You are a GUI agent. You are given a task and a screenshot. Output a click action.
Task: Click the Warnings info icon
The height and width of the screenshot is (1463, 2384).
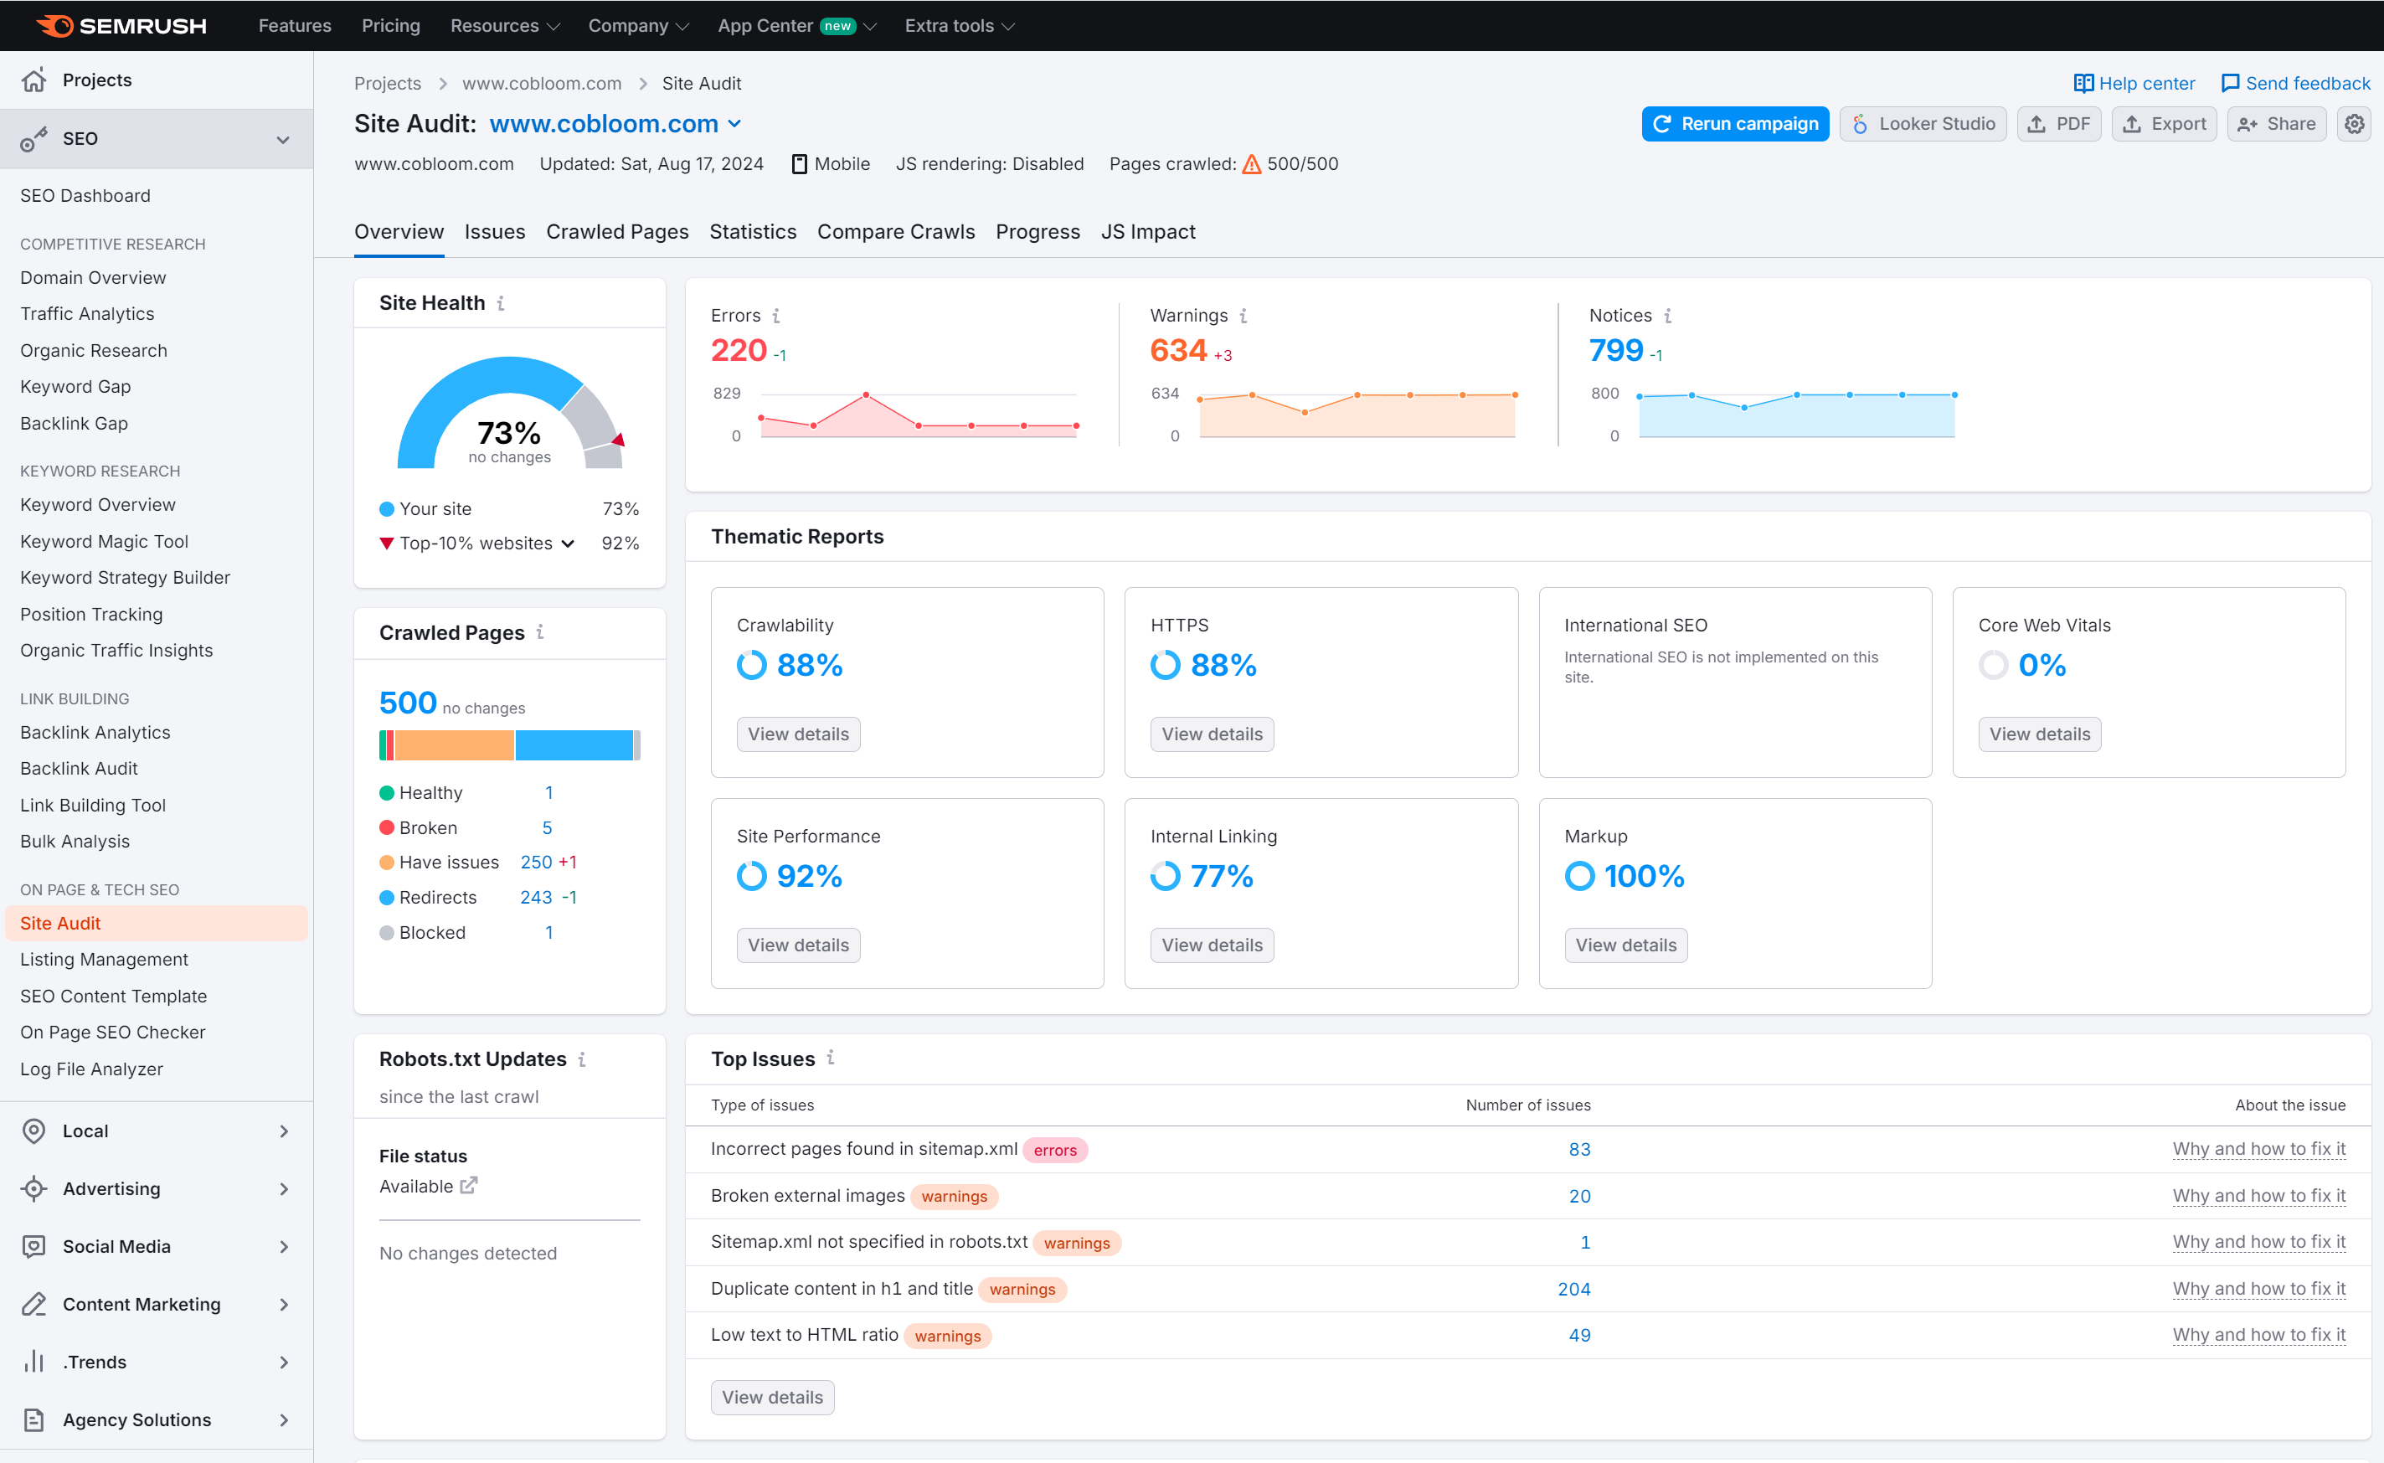coord(1243,316)
